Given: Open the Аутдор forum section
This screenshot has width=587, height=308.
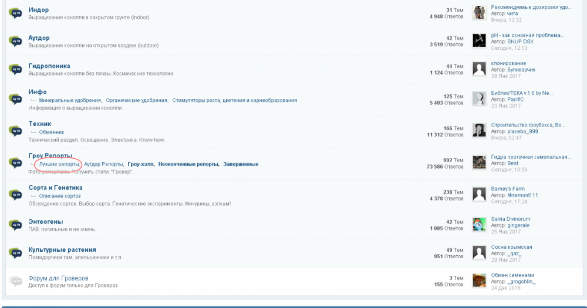Looking at the screenshot, I should click(x=39, y=37).
